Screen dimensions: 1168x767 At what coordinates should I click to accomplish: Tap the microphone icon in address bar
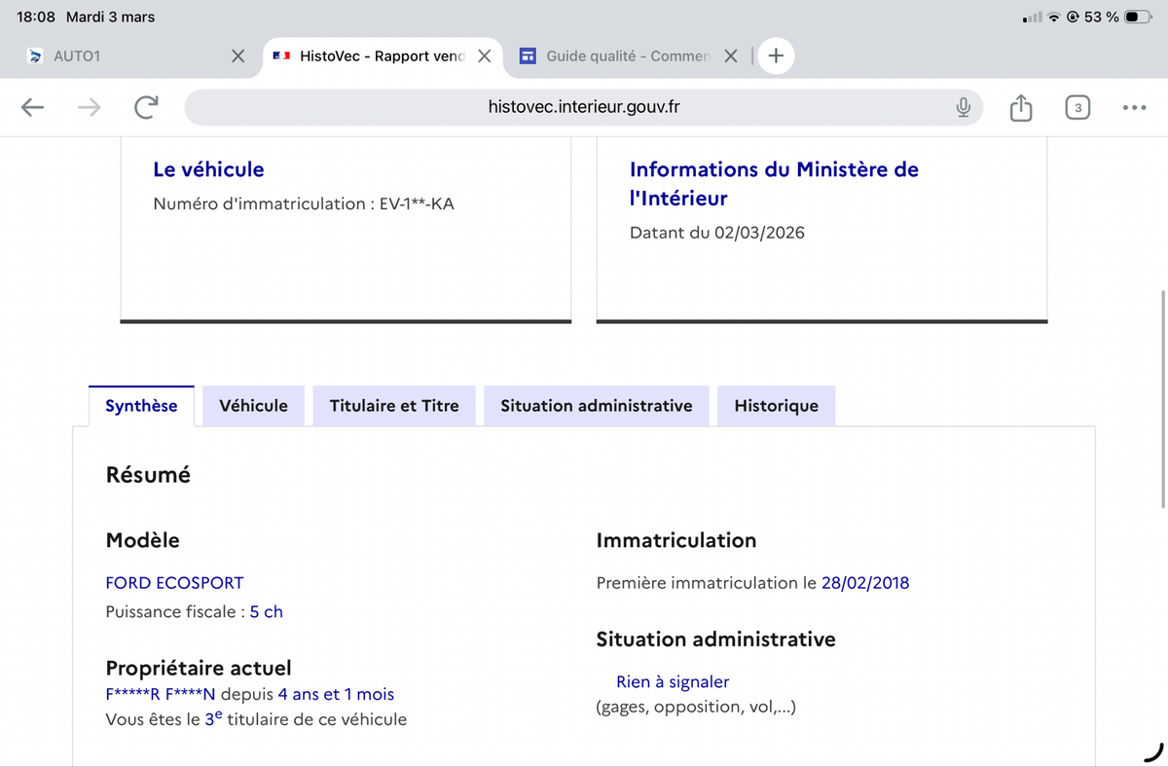coord(963,108)
